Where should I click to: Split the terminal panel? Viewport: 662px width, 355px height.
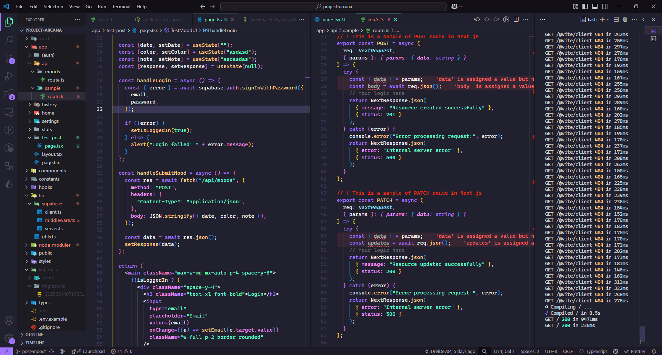(x=616, y=20)
